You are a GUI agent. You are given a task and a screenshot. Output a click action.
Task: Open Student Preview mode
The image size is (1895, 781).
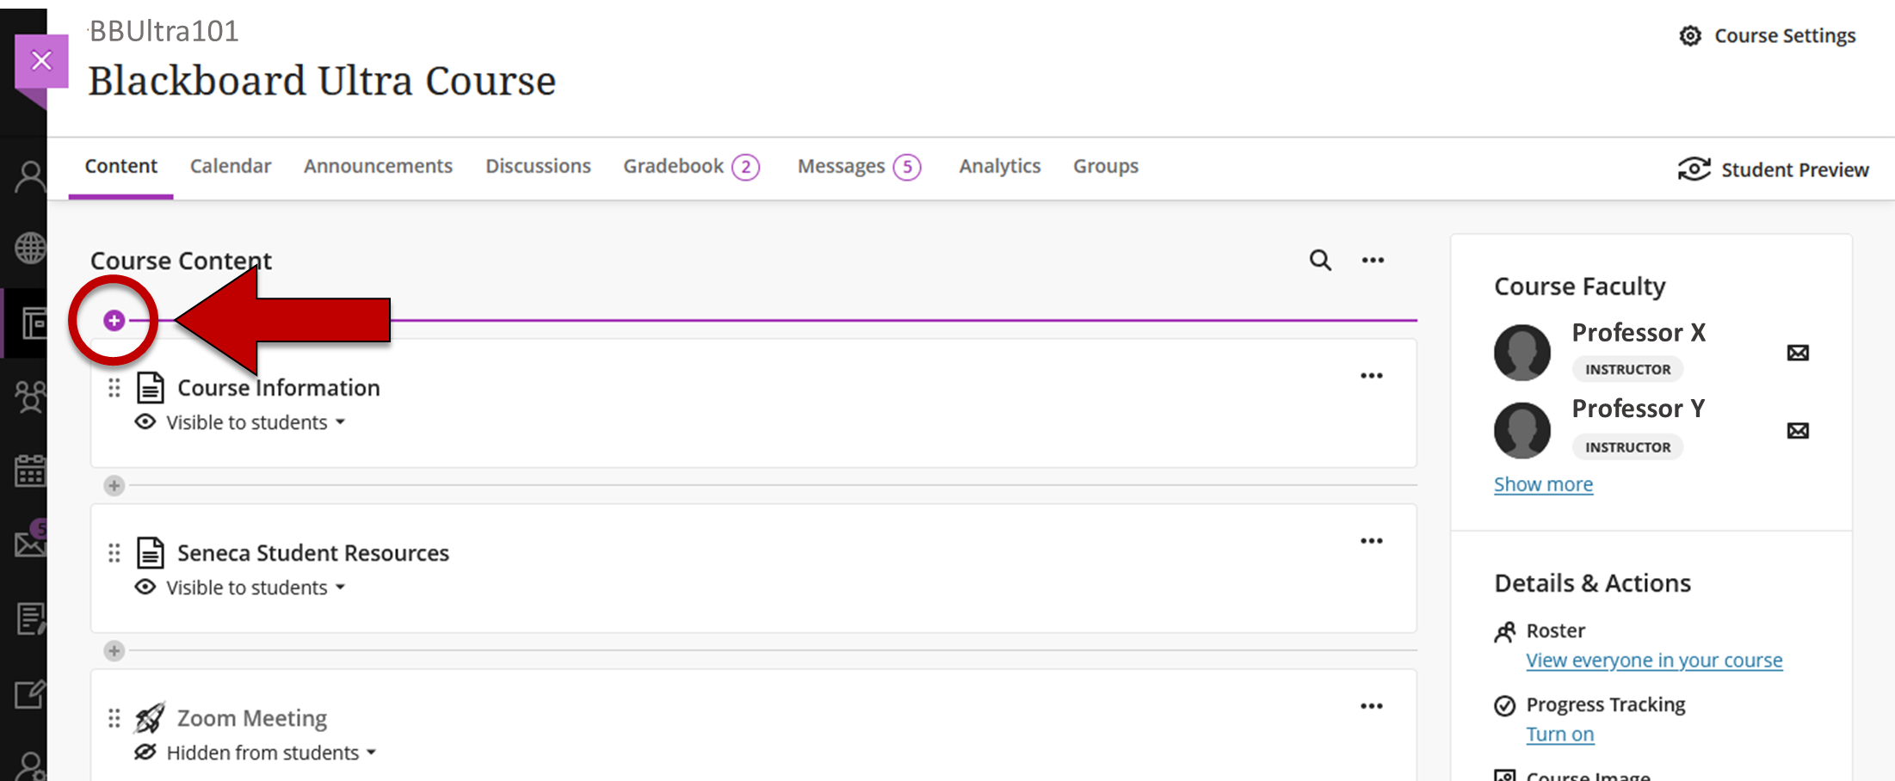point(1773,169)
